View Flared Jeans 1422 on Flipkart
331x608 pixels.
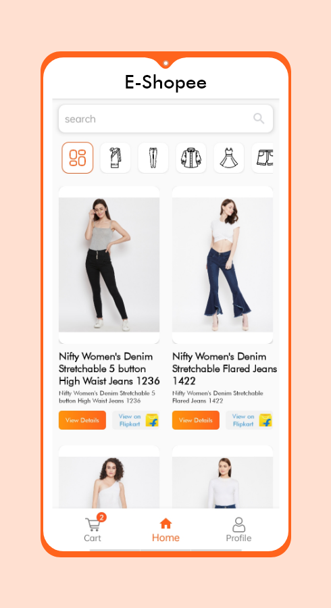tap(249, 420)
